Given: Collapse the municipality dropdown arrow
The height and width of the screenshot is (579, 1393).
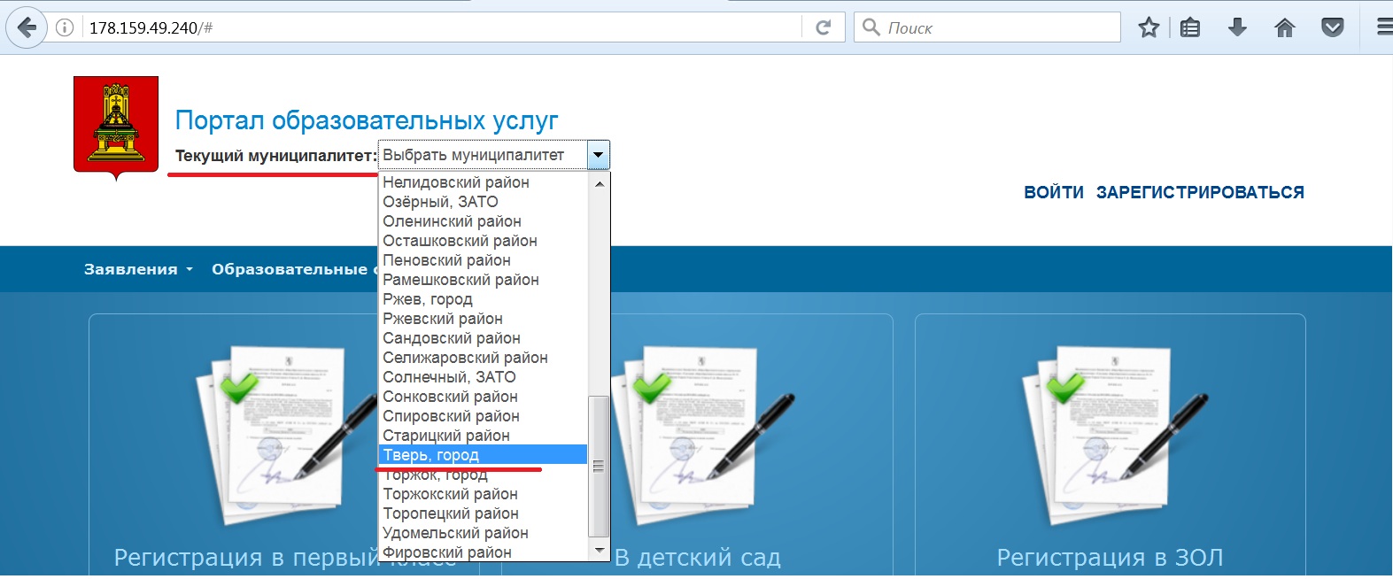Looking at the screenshot, I should tap(599, 156).
